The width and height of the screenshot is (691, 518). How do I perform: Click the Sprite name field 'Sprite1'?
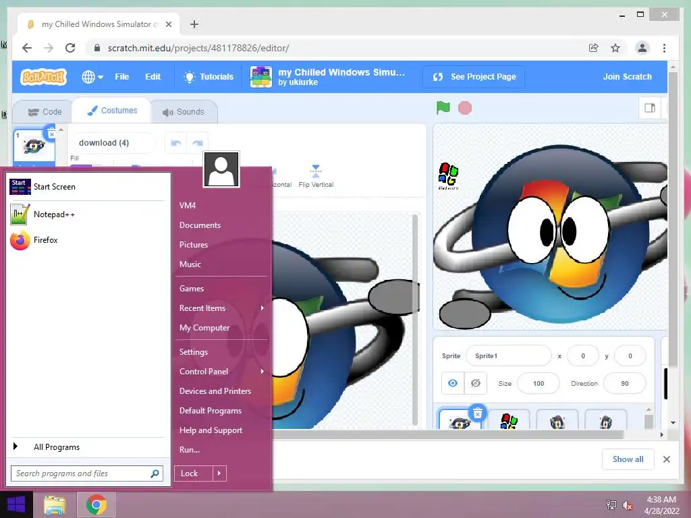tap(508, 356)
